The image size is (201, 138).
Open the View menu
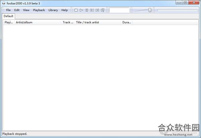(26, 10)
